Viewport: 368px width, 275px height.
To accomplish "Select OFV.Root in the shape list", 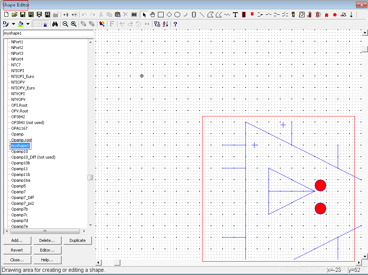I will [x=20, y=111].
